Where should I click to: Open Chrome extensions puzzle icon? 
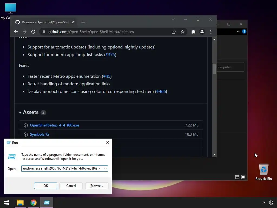(x=193, y=32)
